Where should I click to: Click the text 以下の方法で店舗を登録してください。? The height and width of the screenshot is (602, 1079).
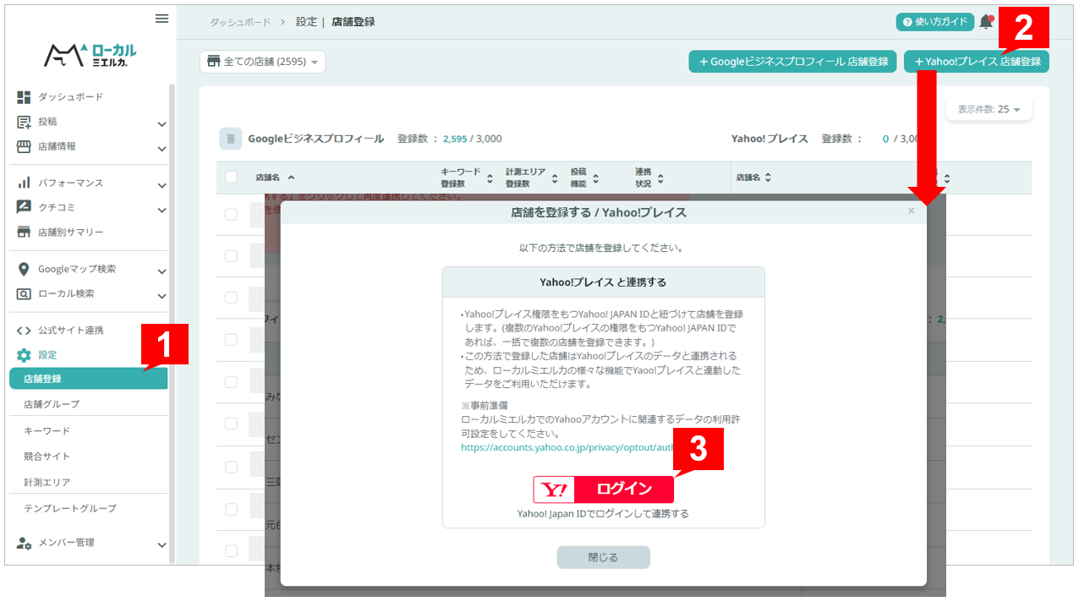(601, 249)
